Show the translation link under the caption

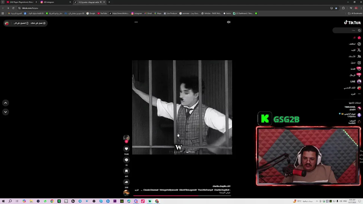[224, 193]
